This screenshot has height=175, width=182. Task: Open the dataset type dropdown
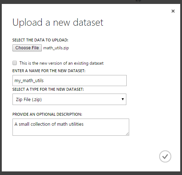point(69,99)
